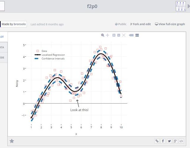Click the x-axis tick label 10

click(x=121, y=127)
